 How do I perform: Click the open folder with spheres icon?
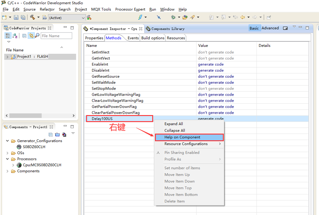185,17
